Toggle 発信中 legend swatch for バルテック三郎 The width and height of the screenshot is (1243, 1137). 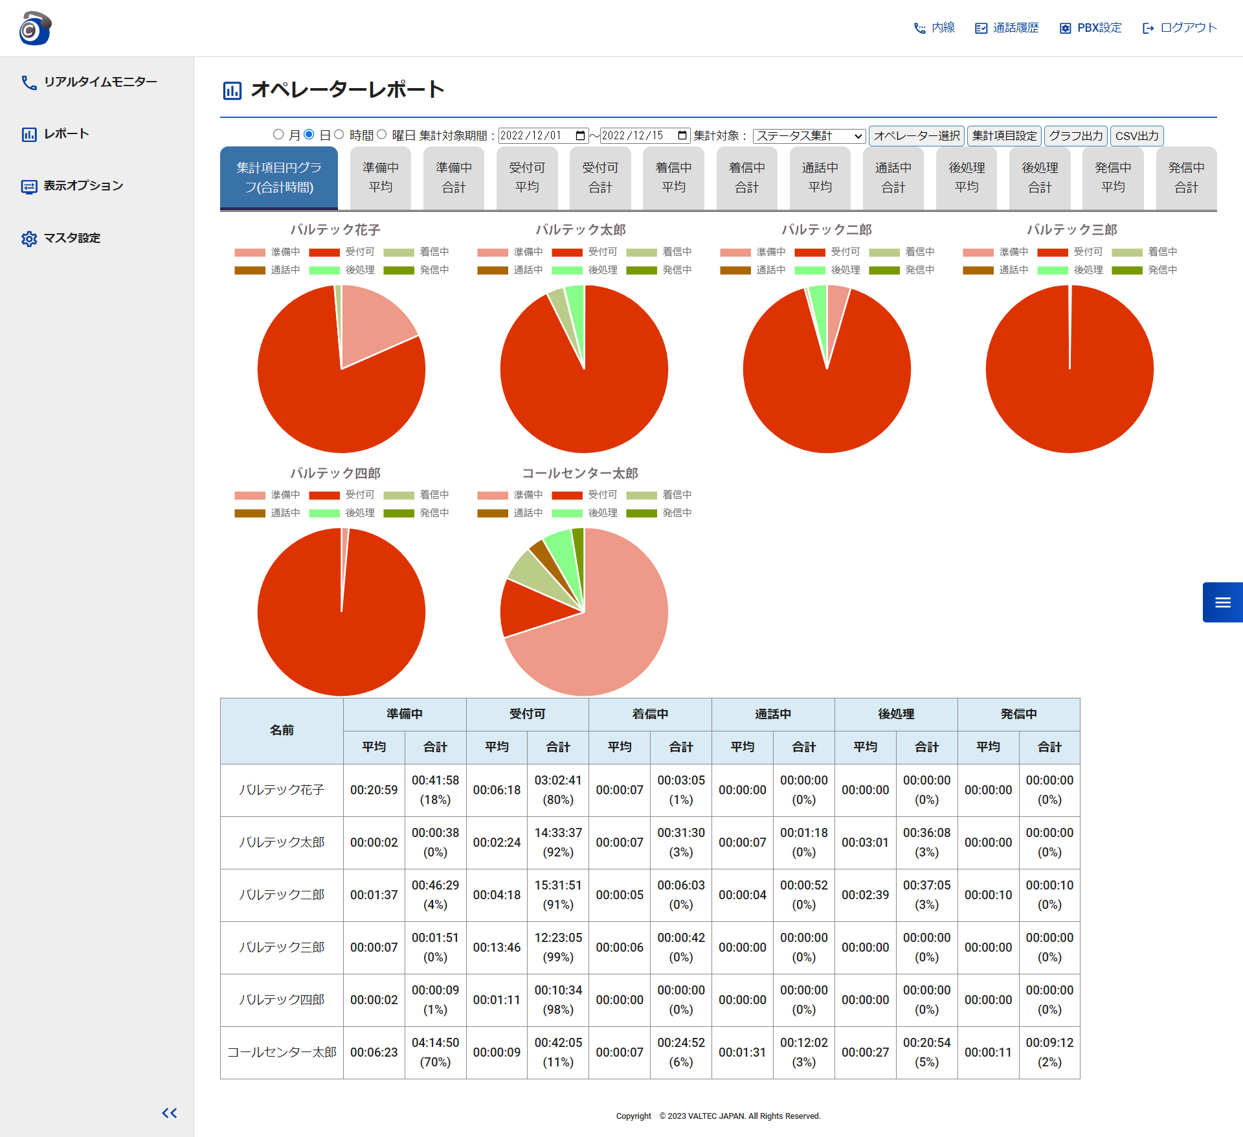pyautogui.click(x=1127, y=270)
